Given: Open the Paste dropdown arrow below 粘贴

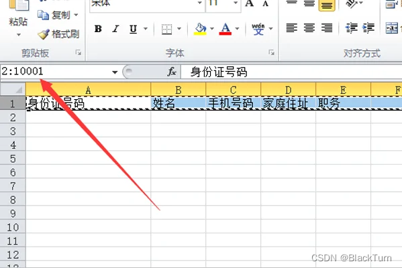Looking at the screenshot, I should (19, 35).
